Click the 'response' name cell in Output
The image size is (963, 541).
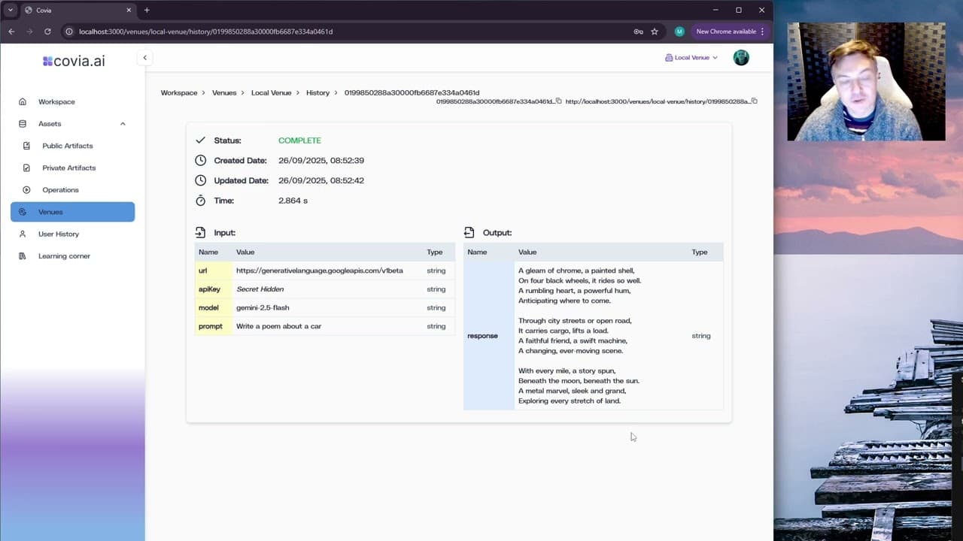(x=488, y=336)
